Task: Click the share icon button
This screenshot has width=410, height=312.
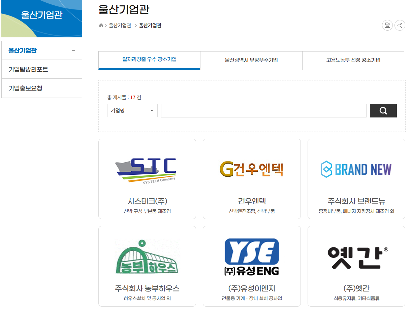Action: click(x=400, y=25)
